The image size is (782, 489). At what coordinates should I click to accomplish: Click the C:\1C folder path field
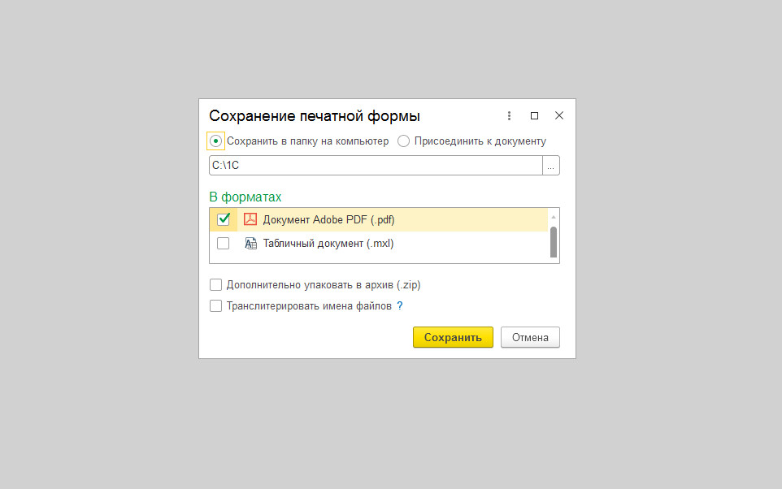375,166
